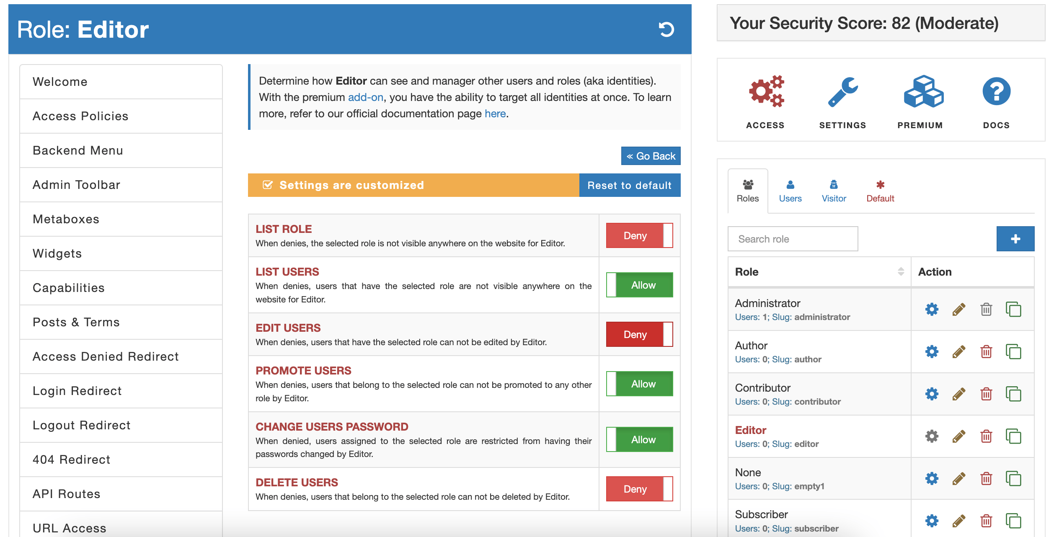Open Access Policies menu item
The width and height of the screenshot is (1054, 537).
pos(121,116)
